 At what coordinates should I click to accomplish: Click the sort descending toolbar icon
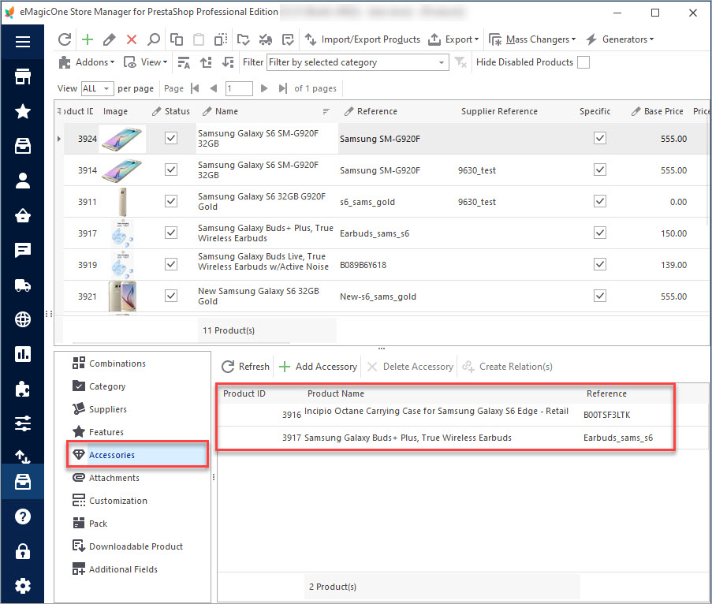pyautogui.click(x=228, y=62)
